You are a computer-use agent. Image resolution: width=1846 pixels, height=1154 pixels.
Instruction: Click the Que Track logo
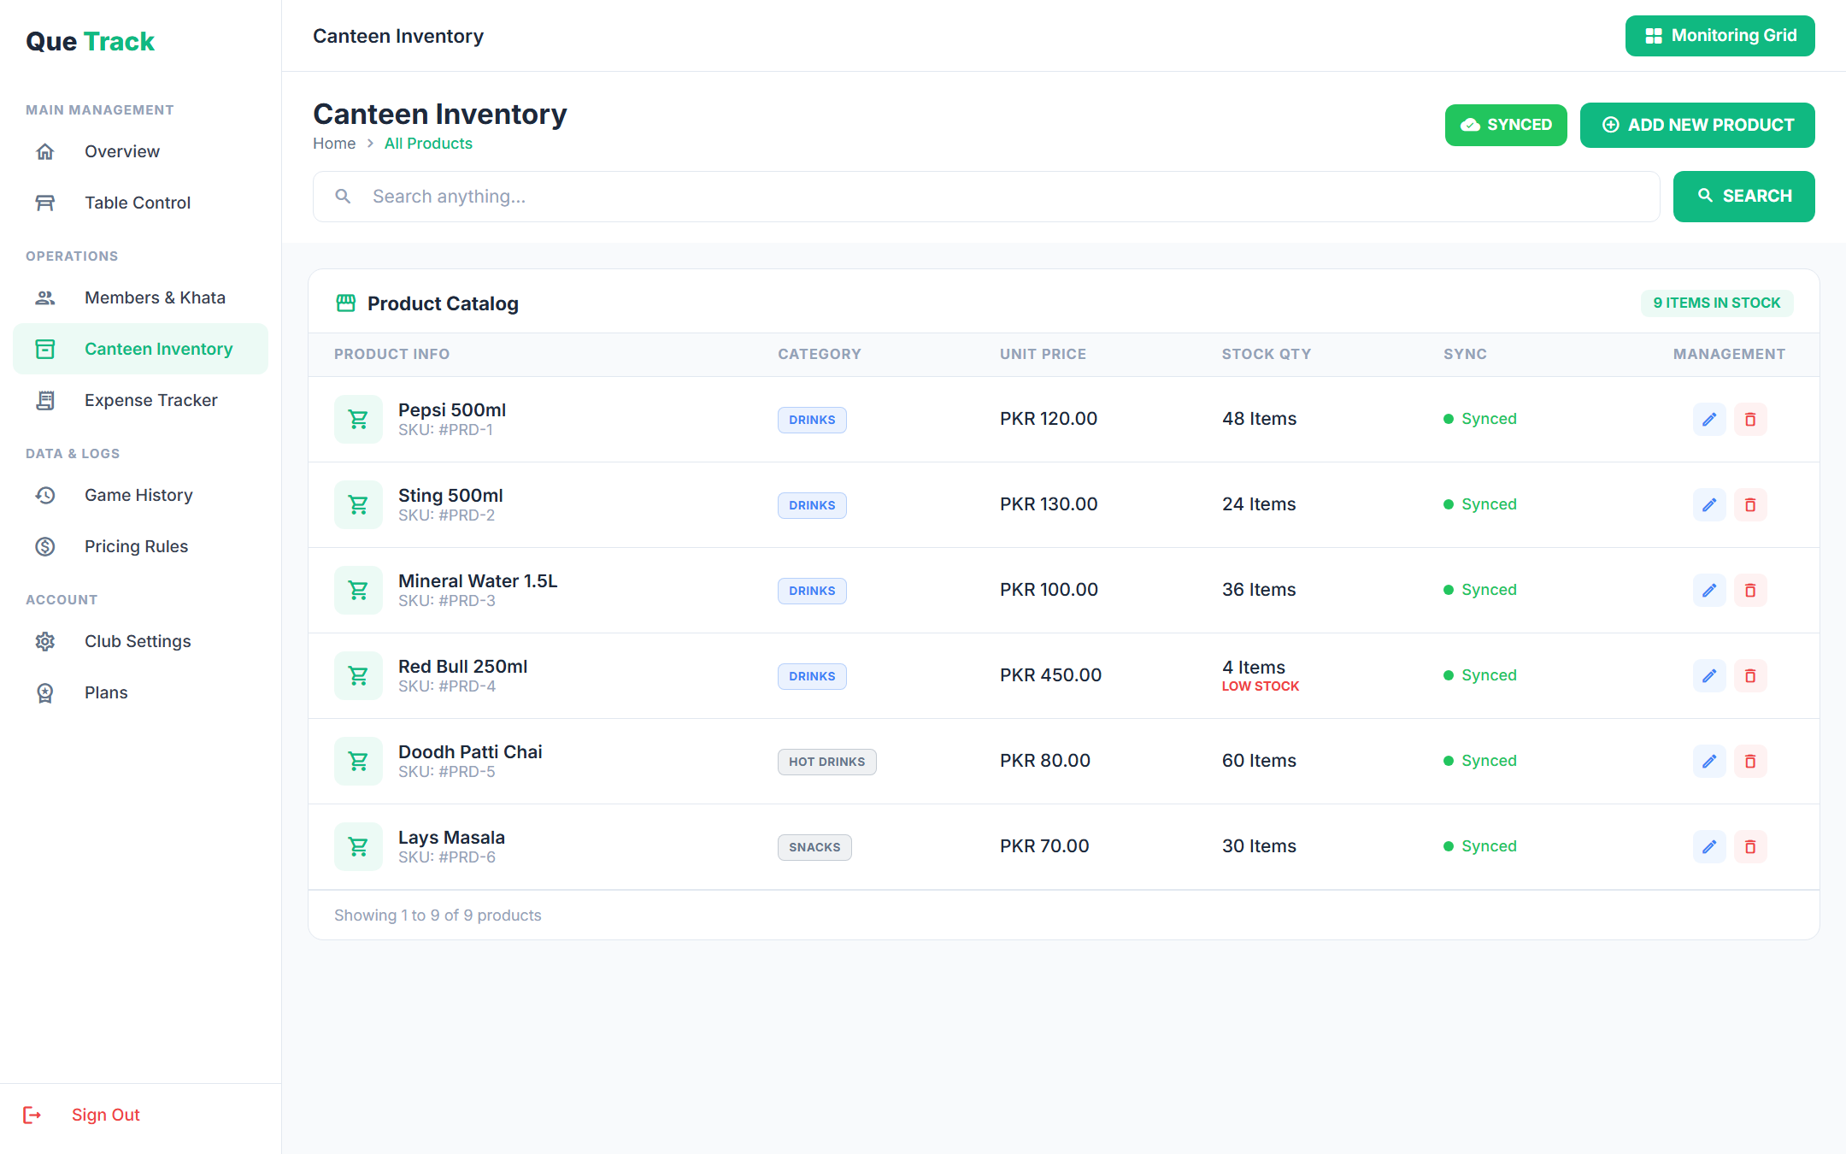(90, 41)
